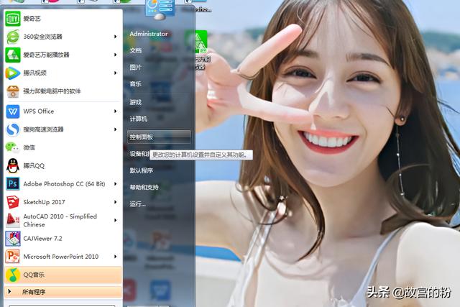The width and height of the screenshot is (460, 307).
Task: Click the 腾讯视频 play icon
Action: [x=13, y=73]
